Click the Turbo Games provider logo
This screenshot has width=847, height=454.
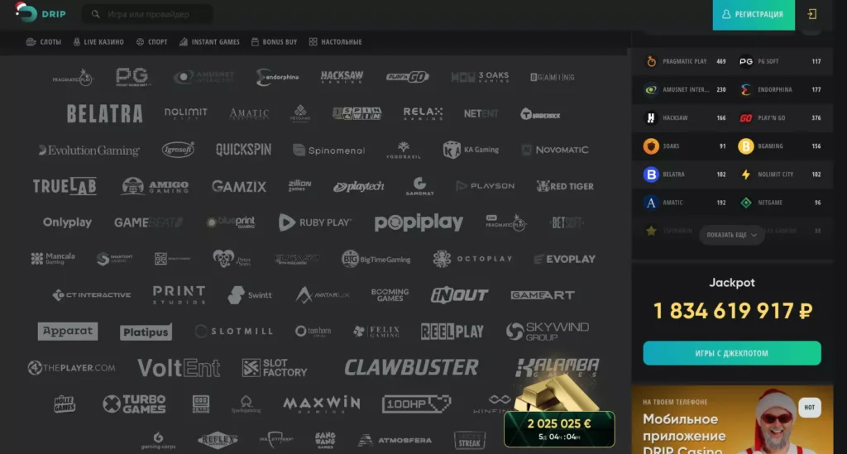point(134,404)
